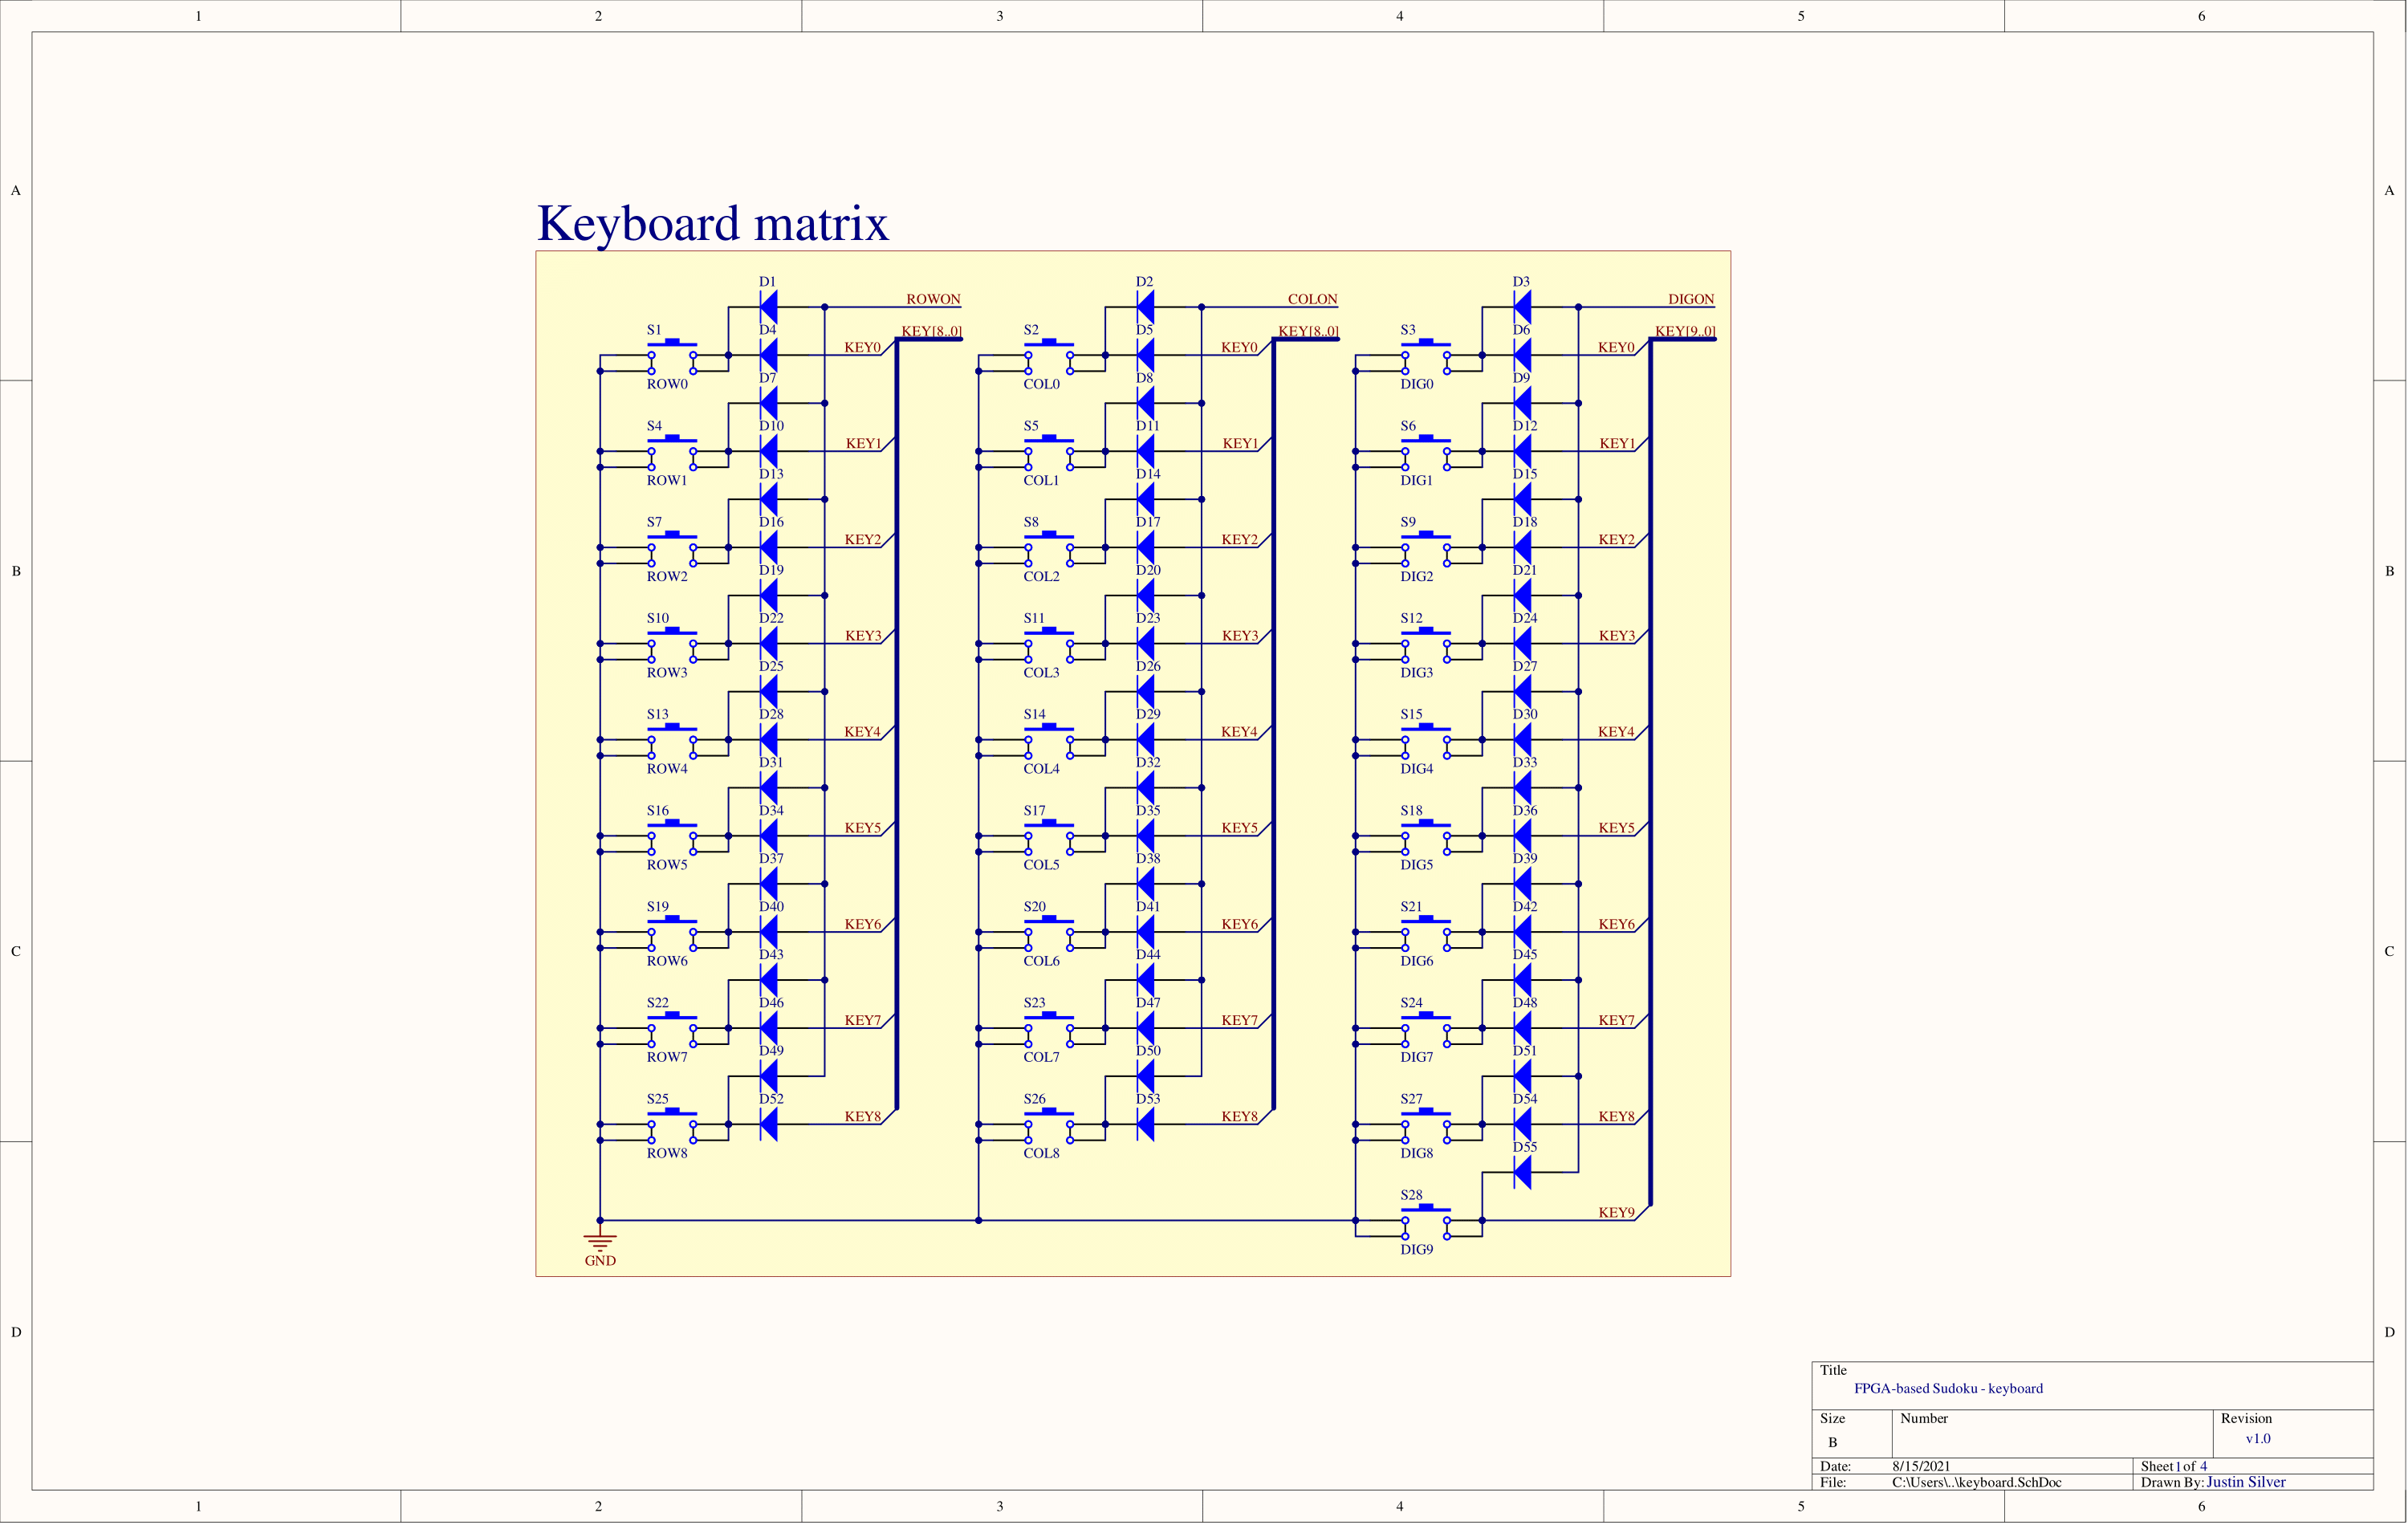
Task: Click the KEY[9..0] bus label
Action: coord(1685,331)
